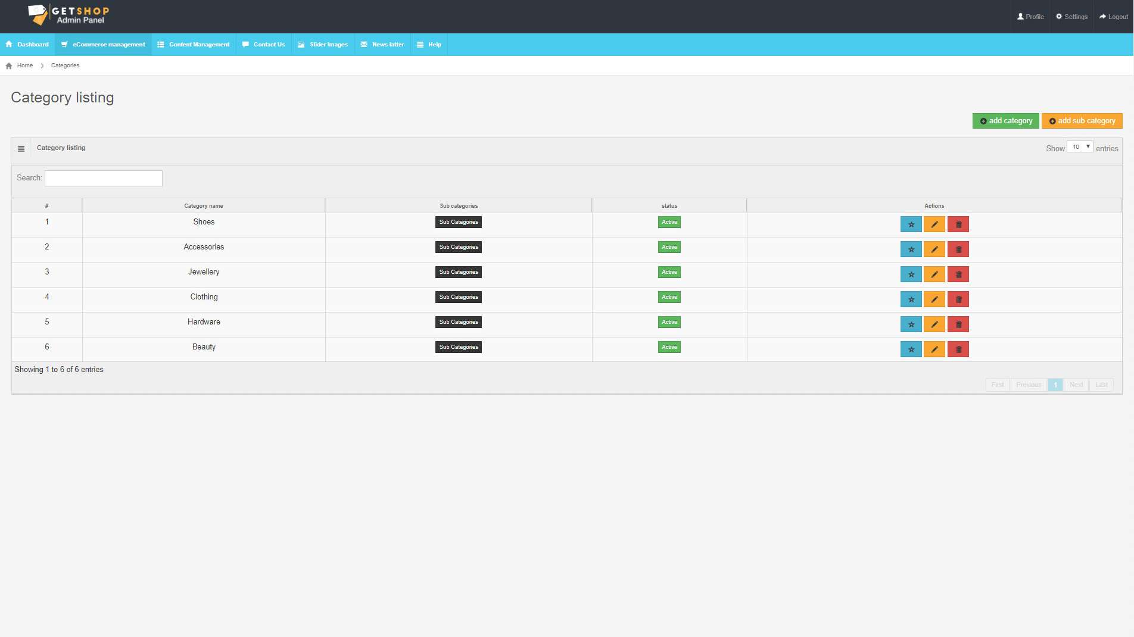1134x637 pixels.
Task: Open the Show entries dropdown
Action: (x=1079, y=147)
